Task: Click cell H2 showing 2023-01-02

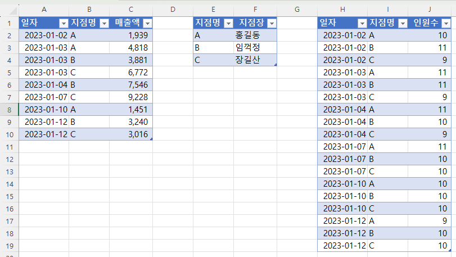Action: coord(342,35)
